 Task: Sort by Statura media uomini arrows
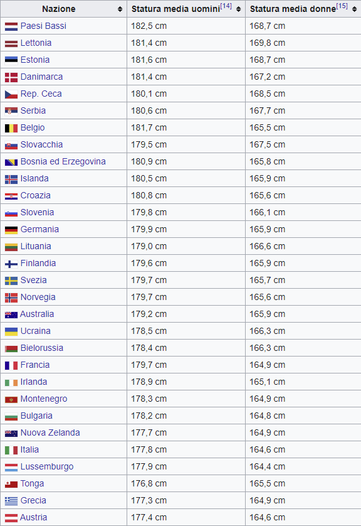pyautogui.click(x=238, y=9)
